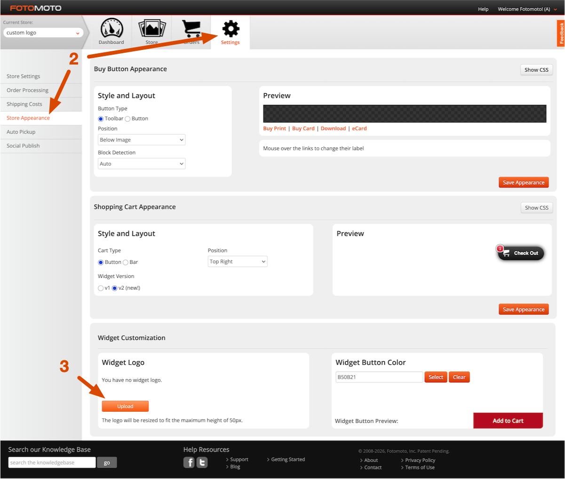Clear the widget button color
This screenshot has width=565, height=479.
tap(459, 377)
